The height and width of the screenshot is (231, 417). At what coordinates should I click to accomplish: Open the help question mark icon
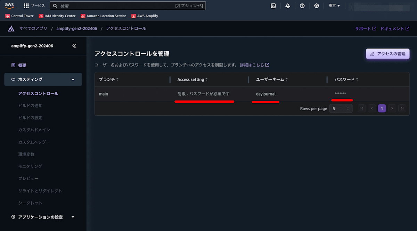pos(302,6)
